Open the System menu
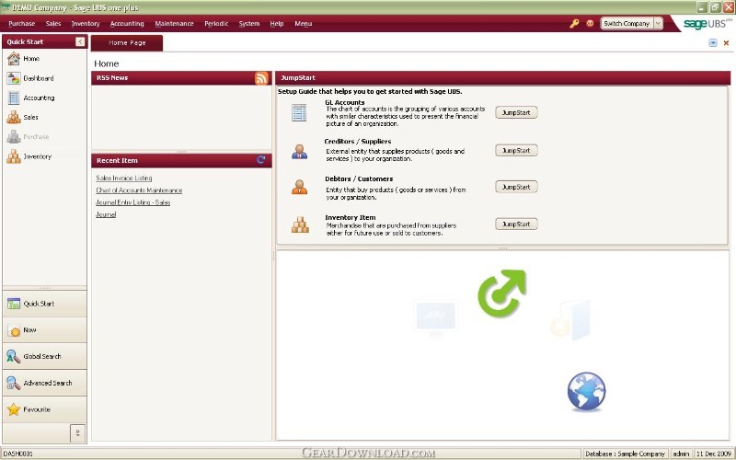The width and height of the screenshot is (736, 460). point(249,24)
